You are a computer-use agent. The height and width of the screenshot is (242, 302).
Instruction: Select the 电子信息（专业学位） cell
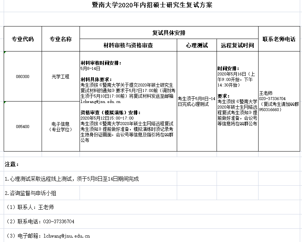60,127
